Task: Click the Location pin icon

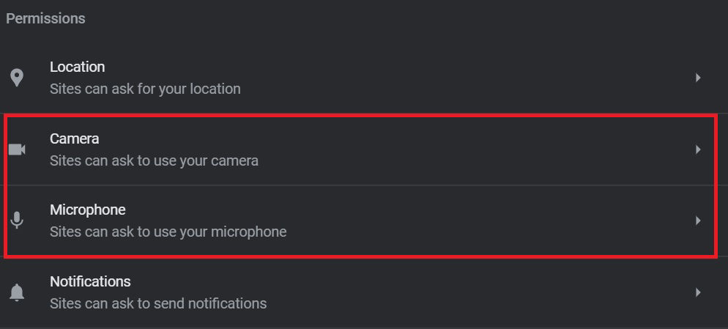Action: (x=17, y=78)
